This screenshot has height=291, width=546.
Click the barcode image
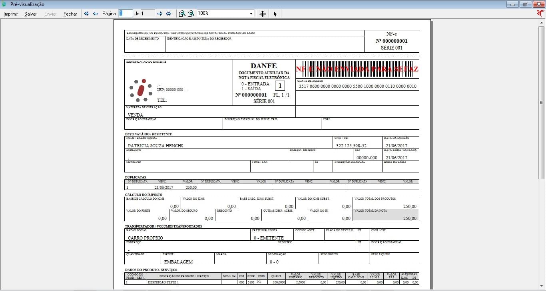(357, 68)
